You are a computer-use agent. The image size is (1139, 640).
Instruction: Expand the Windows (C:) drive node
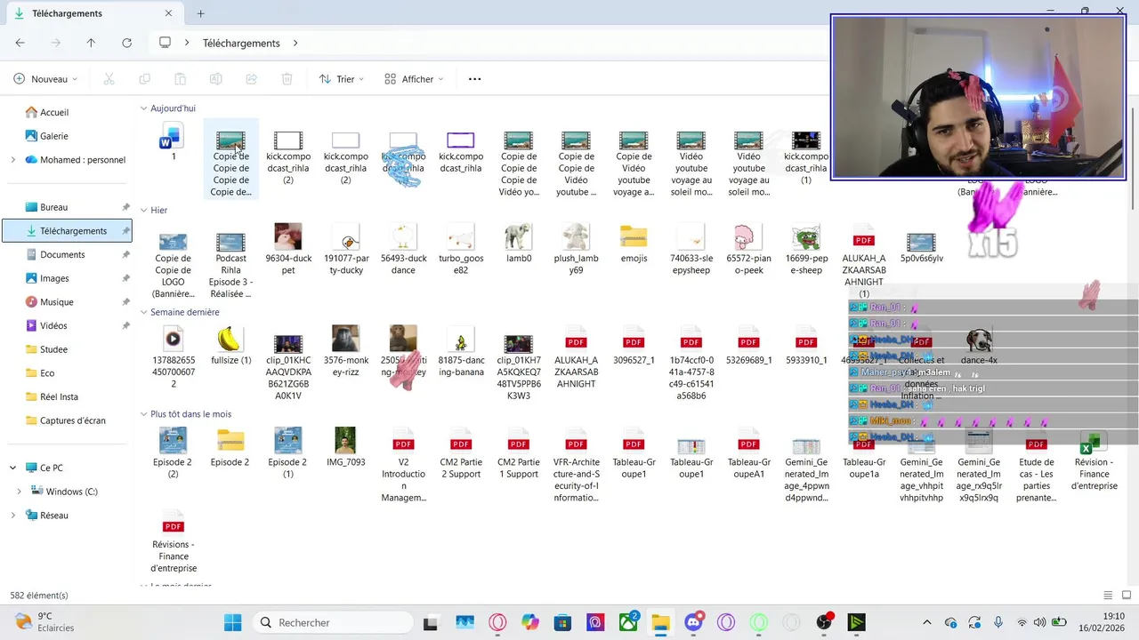[20, 492]
